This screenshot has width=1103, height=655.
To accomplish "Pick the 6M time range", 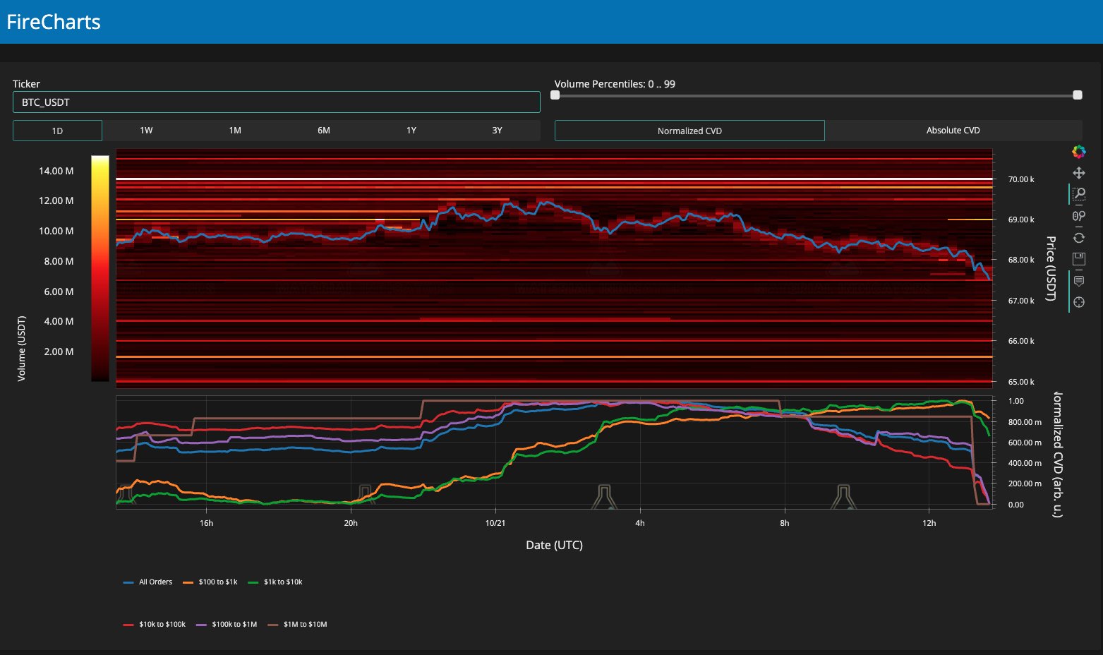I will pyautogui.click(x=323, y=131).
